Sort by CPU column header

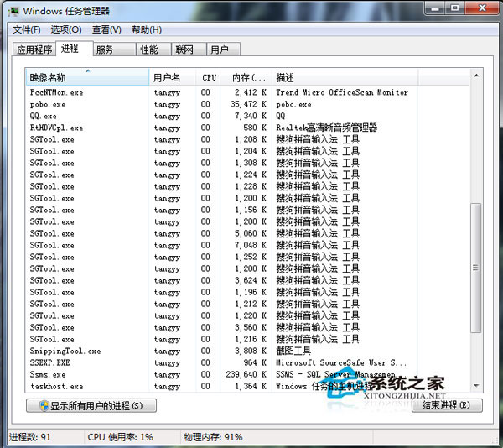[x=208, y=77]
